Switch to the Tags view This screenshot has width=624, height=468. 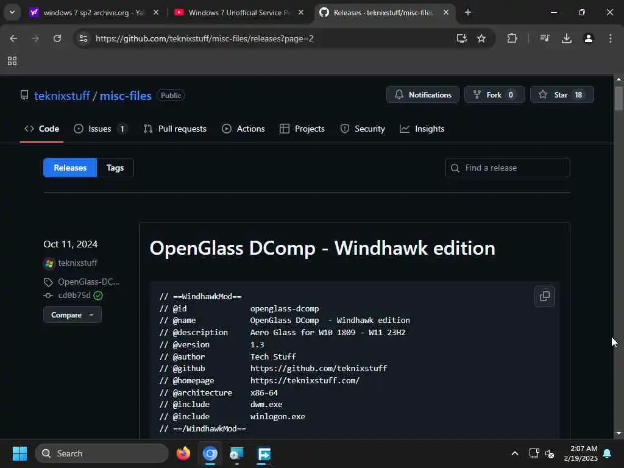tap(115, 168)
